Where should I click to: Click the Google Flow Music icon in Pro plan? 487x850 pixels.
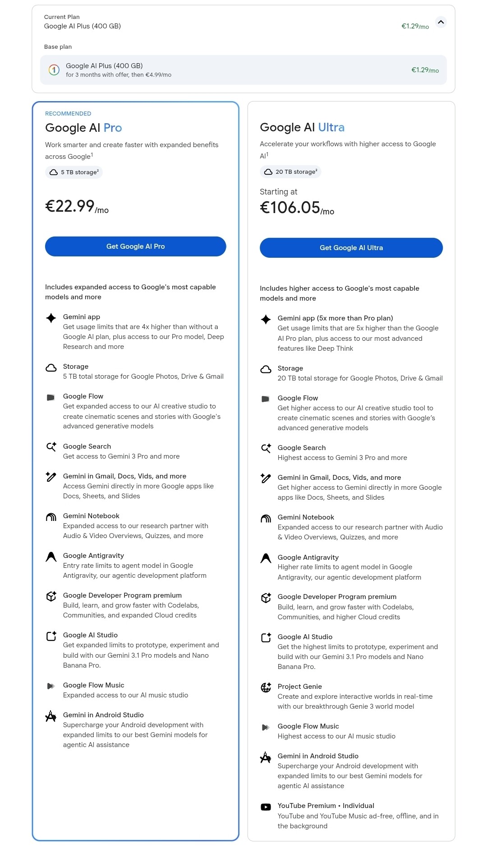click(51, 686)
